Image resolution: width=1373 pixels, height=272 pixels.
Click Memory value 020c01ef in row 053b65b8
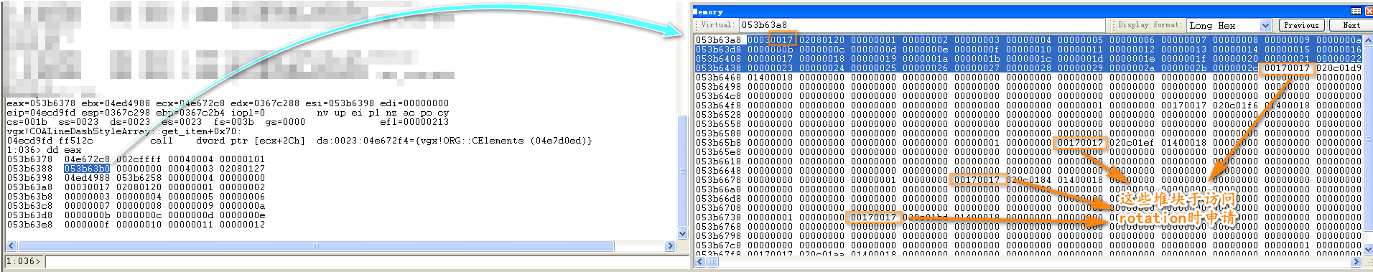pos(1132,143)
